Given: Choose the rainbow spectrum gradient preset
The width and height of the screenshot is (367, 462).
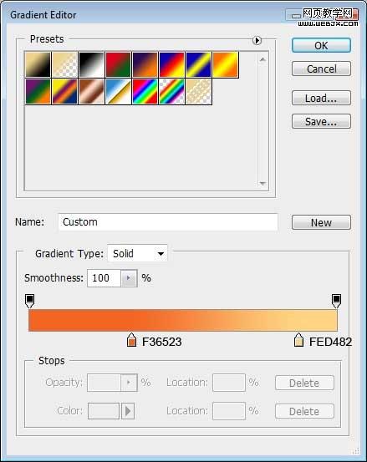Looking at the screenshot, I should 145,91.
